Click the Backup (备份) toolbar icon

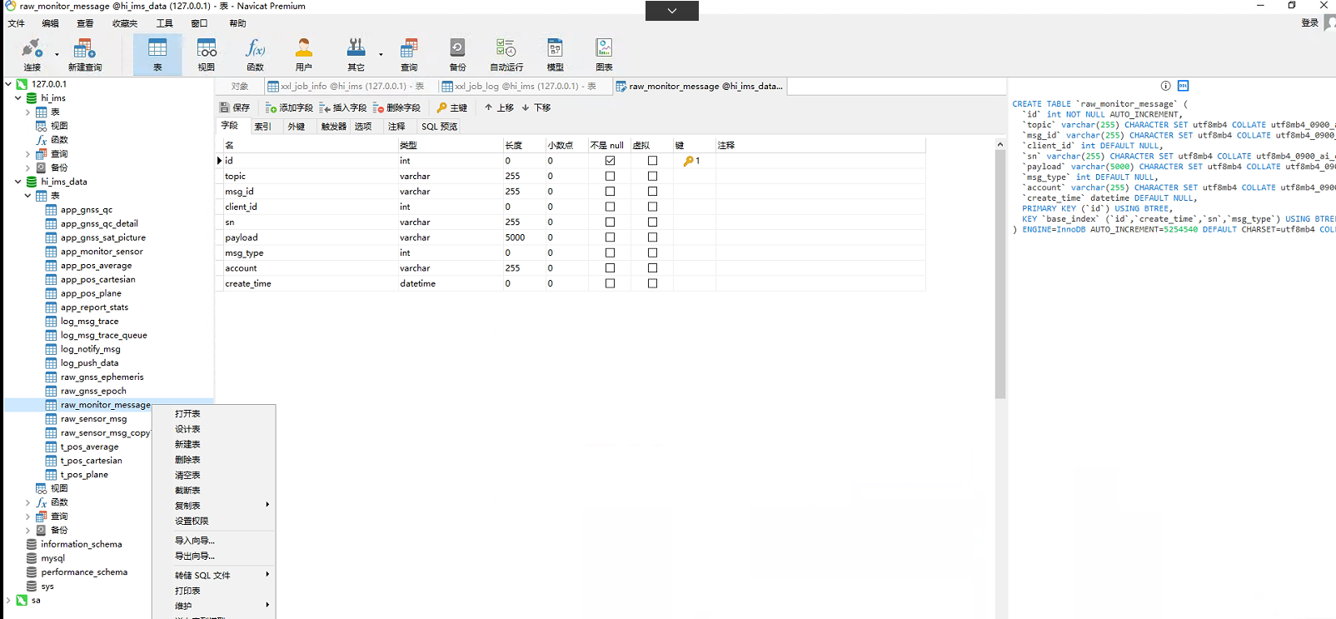coord(457,54)
